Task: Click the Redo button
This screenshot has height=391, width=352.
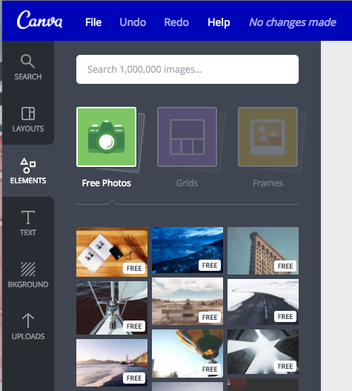Action: (x=176, y=22)
